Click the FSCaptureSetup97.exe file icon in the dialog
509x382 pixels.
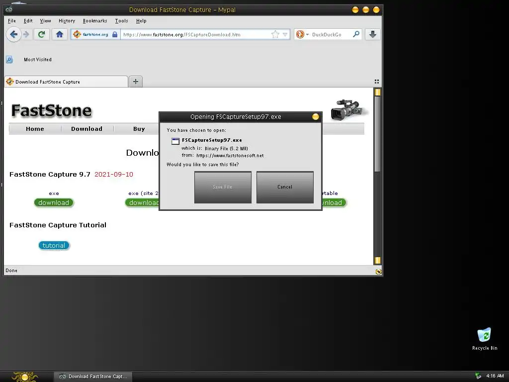[175, 141]
